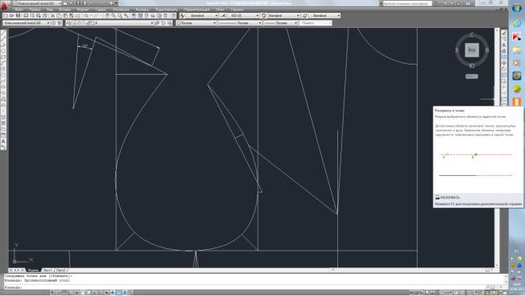Open the layer list dropdown

113,23
